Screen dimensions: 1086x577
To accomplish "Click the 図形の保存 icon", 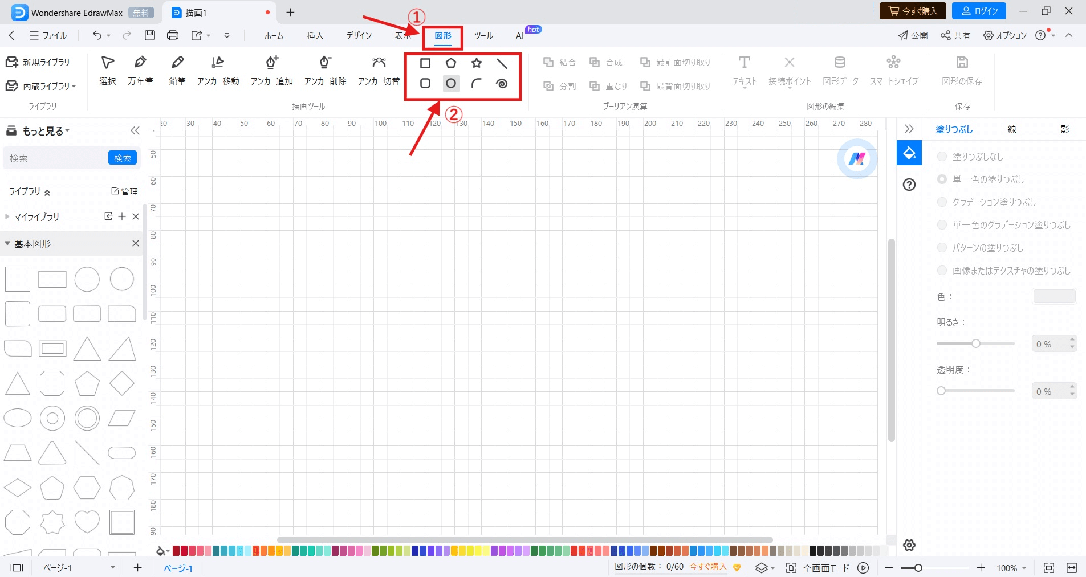I will [962, 71].
